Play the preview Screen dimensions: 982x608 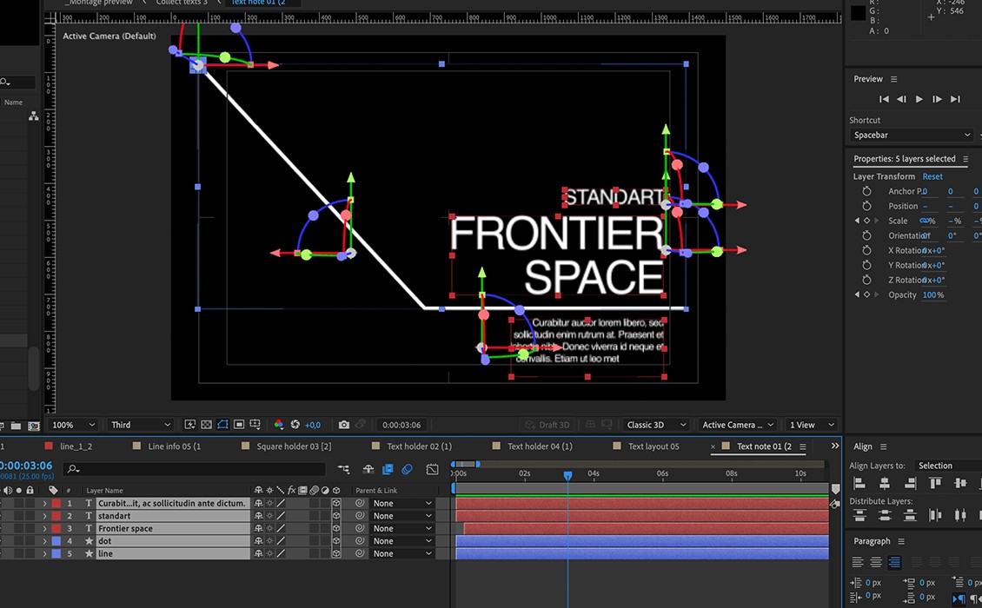click(919, 99)
